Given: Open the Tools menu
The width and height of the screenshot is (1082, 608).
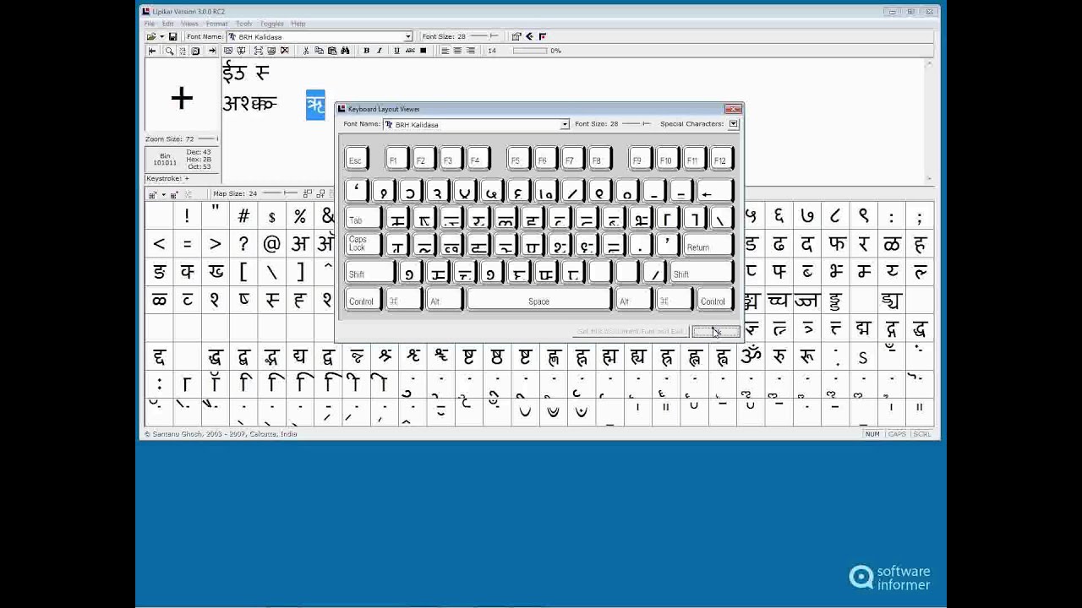Looking at the screenshot, I should pos(243,24).
